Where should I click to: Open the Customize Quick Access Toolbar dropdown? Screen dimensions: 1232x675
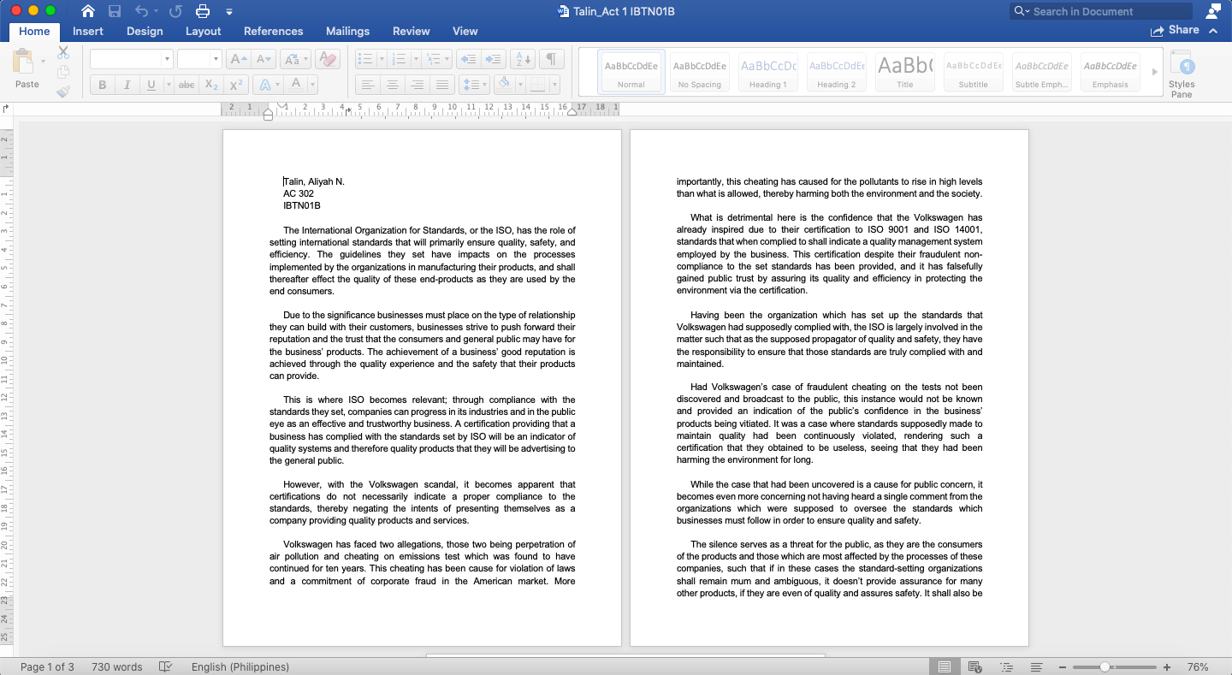[x=229, y=12]
